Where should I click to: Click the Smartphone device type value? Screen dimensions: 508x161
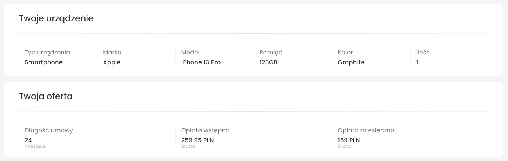point(44,62)
